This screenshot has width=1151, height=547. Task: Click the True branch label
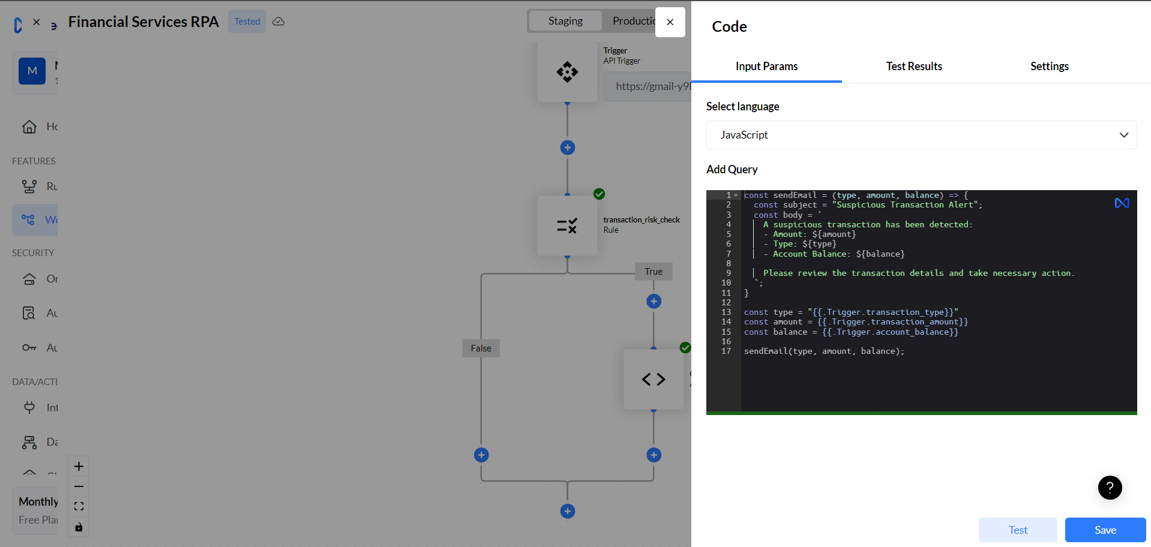[x=654, y=272]
